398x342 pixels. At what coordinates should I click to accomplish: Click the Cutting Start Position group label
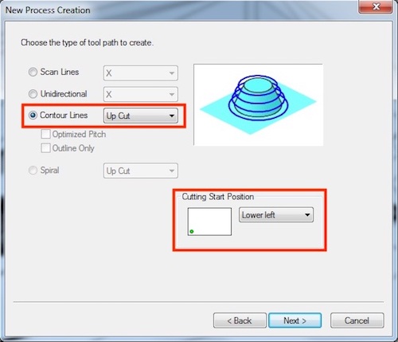[218, 197]
